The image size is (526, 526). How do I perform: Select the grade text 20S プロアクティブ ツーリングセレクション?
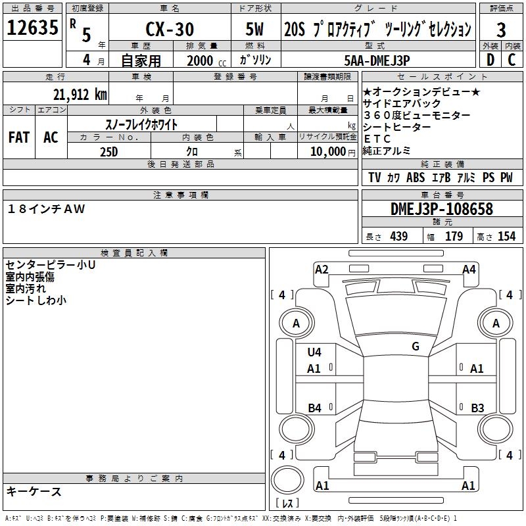click(x=377, y=29)
